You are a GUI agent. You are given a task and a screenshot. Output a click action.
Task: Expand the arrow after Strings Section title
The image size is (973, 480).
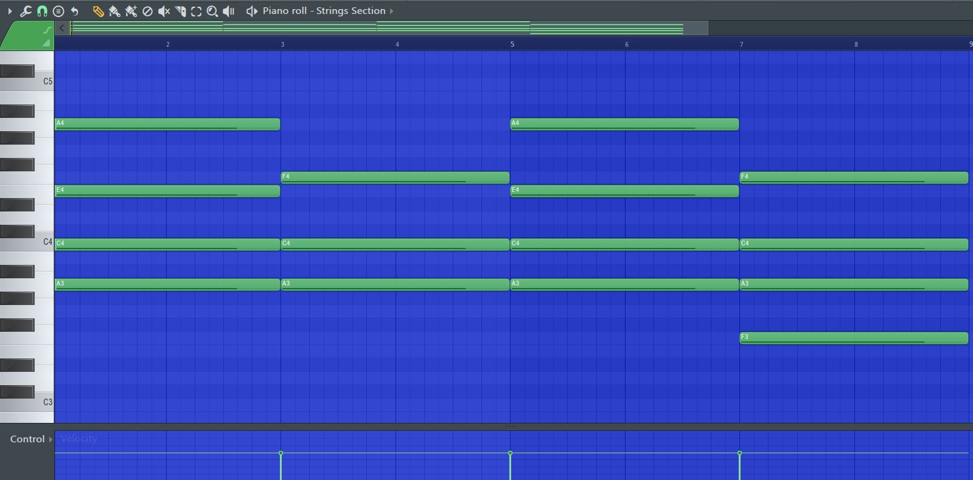[391, 11]
